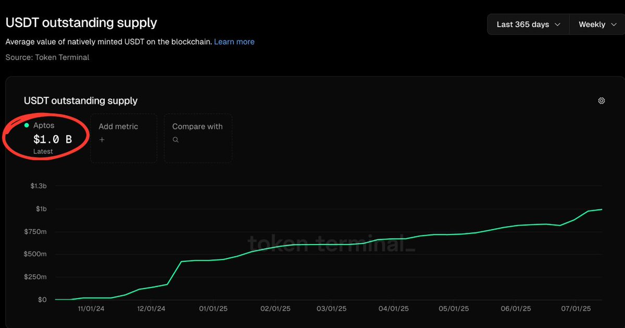This screenshot has width=625, height=328.
Task: Click the $1b y-axis label
Action: (41, 209)
